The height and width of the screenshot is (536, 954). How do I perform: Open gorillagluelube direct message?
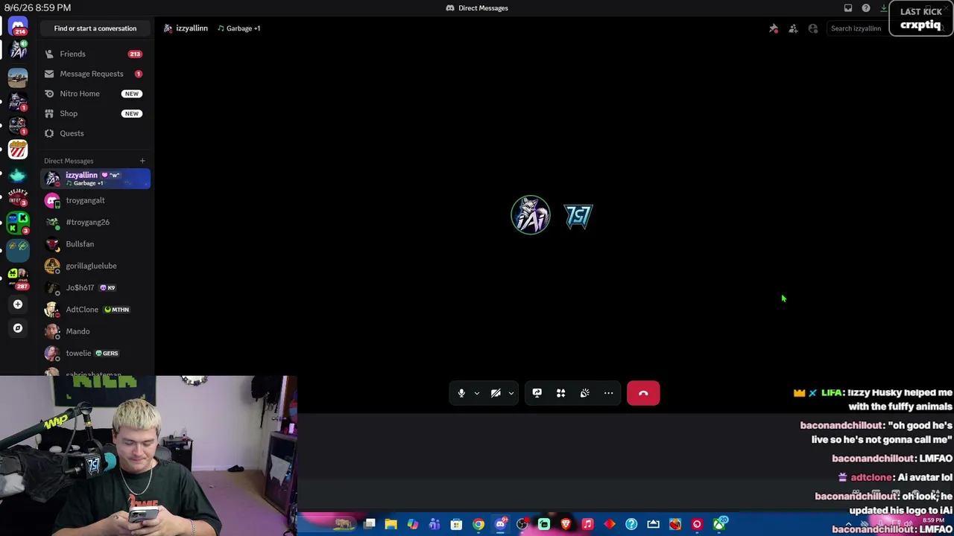(95, 266)
